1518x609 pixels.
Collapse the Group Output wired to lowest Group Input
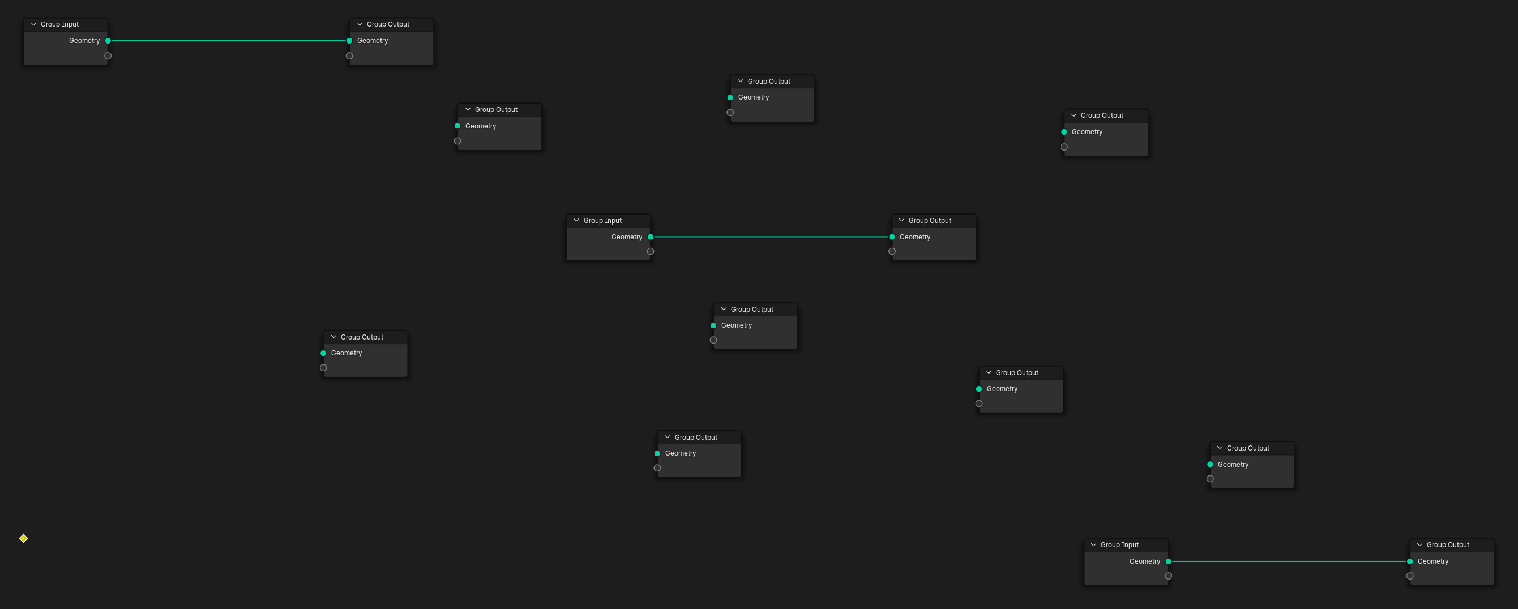coord(1419,545)
